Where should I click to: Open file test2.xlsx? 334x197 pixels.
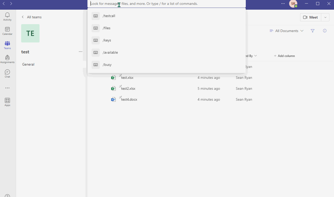[128, 88]
